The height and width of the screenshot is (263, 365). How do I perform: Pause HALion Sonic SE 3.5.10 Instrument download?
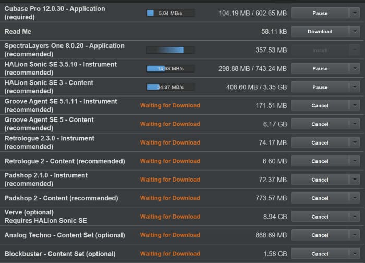(320, 68)
